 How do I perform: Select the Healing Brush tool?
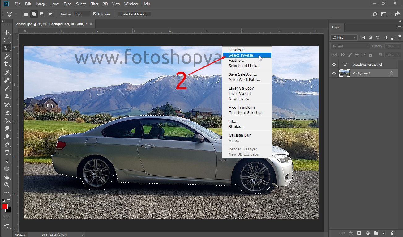point(7,80)
